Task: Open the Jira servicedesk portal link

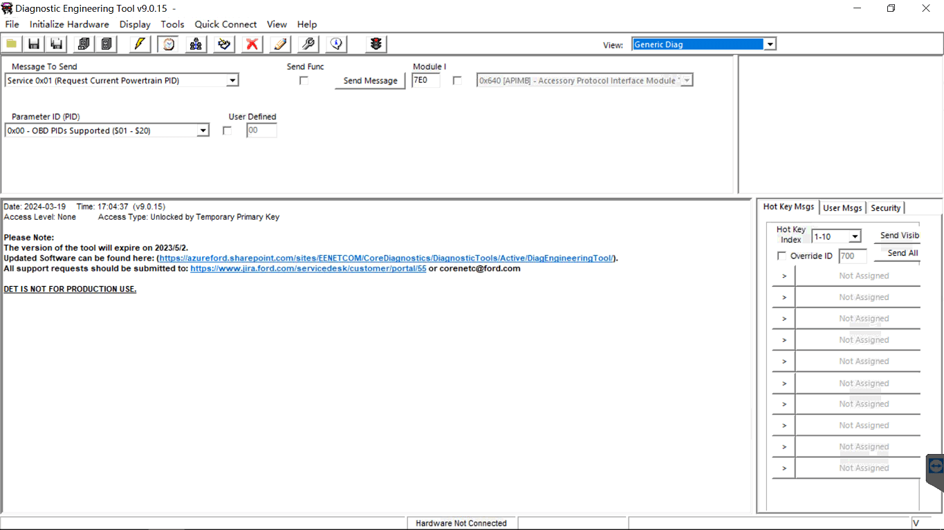Action: 308,269
